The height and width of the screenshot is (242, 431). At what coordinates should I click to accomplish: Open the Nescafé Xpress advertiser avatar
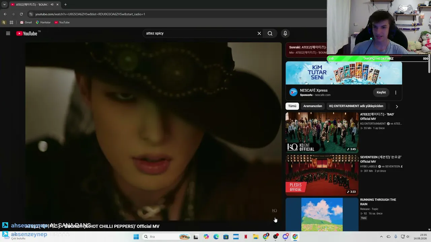pyautogui.click(x=293, y=92)
